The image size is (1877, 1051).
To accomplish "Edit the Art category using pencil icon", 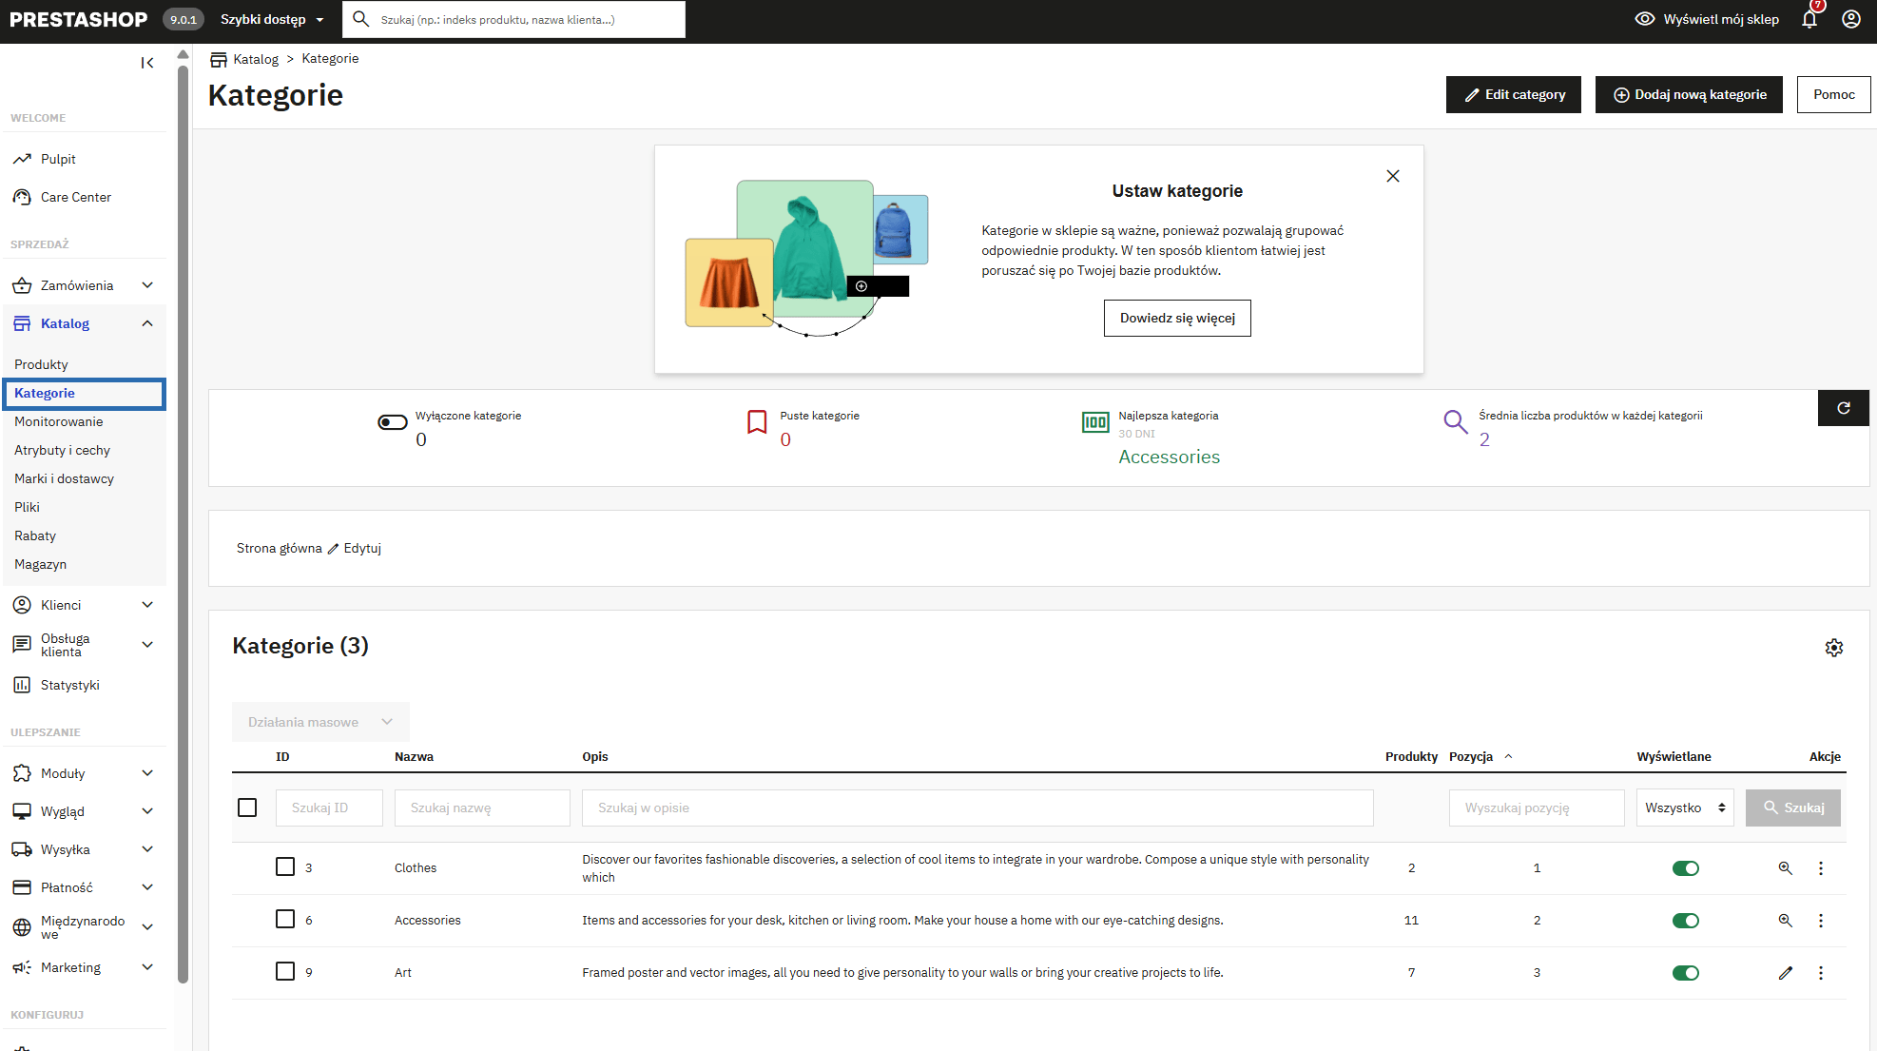I will (1785, 972).
